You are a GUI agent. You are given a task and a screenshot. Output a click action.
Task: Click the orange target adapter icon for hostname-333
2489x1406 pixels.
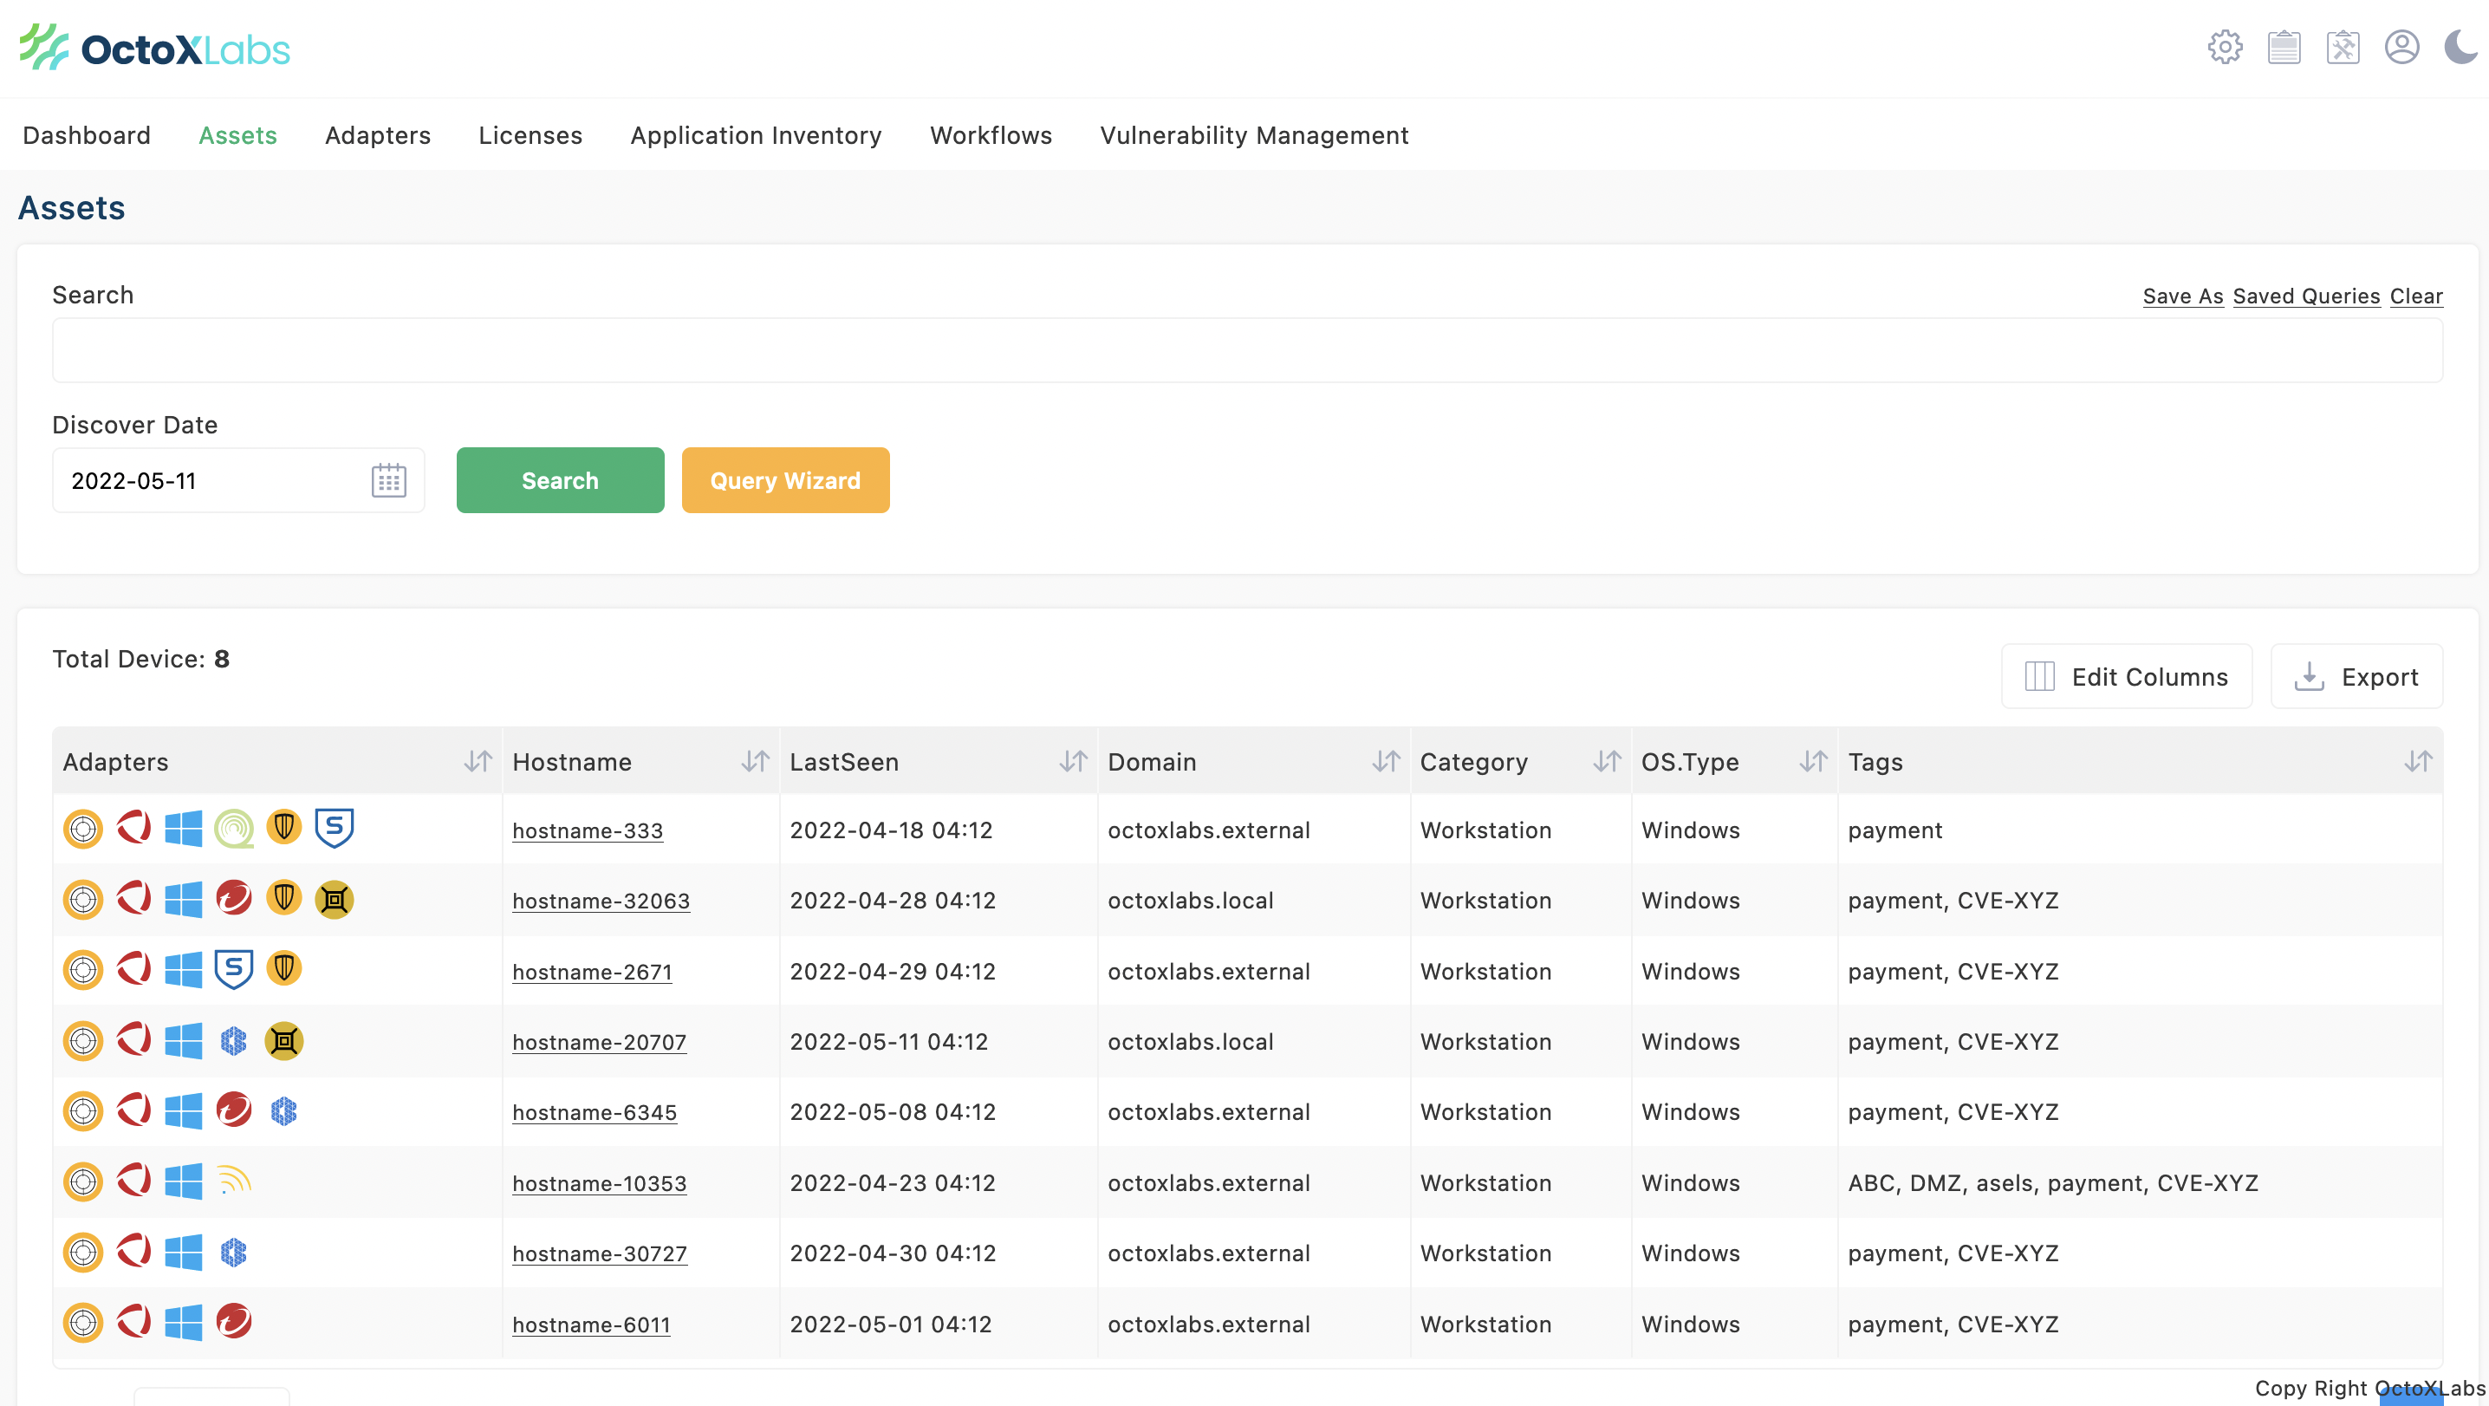pos(83,829)
